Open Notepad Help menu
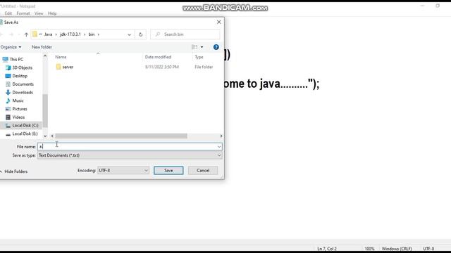451x253 pixels. [52, 13]
